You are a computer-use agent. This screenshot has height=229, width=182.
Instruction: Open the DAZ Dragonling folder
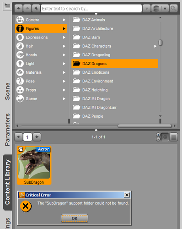115,55
